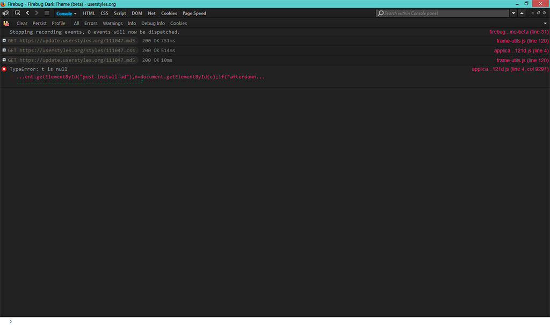Screen dimensions: 550x325
Task: Click Firebug's detach window icon
Action: pos(538,13)
